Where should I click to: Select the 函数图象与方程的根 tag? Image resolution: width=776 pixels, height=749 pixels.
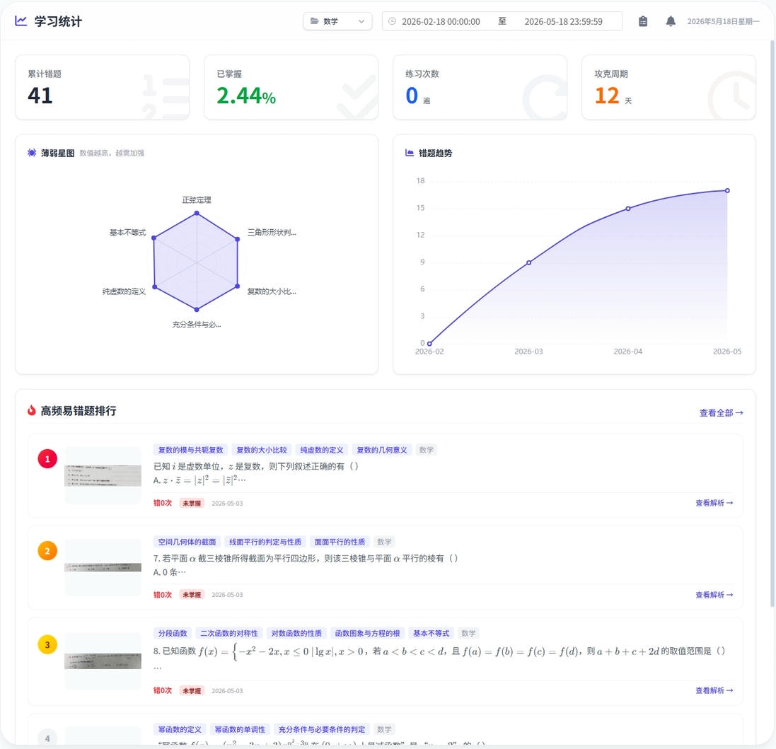pos(367,633)
